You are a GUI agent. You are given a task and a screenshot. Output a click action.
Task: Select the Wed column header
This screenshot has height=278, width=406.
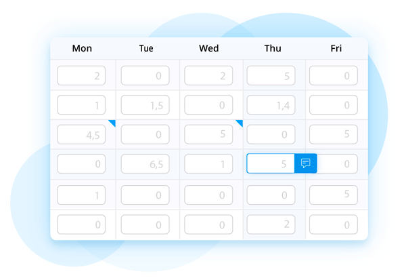click(208, 48)
